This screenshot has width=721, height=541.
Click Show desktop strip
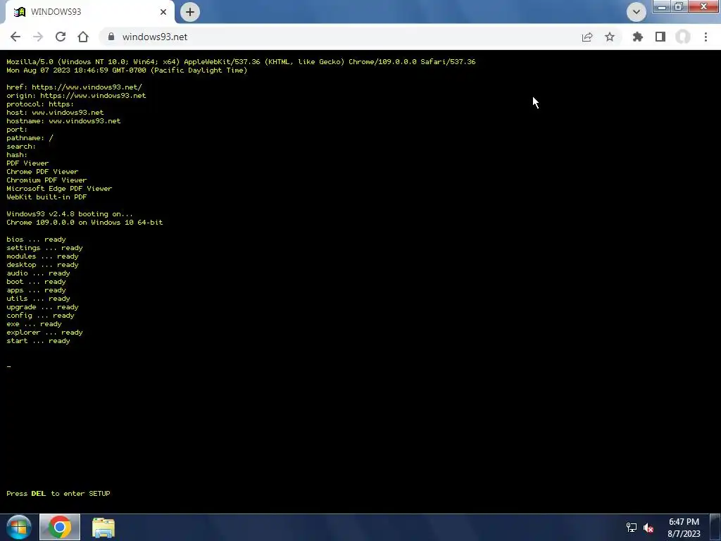715,527
